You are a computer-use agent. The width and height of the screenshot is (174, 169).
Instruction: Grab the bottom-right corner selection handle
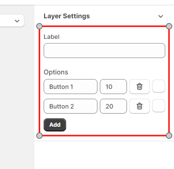(169, 136)
